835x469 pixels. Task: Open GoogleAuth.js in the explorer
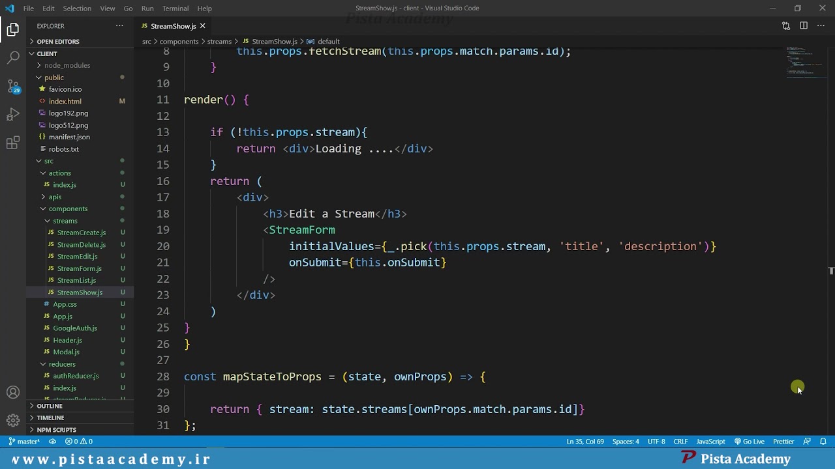click(x=75, y=328)
